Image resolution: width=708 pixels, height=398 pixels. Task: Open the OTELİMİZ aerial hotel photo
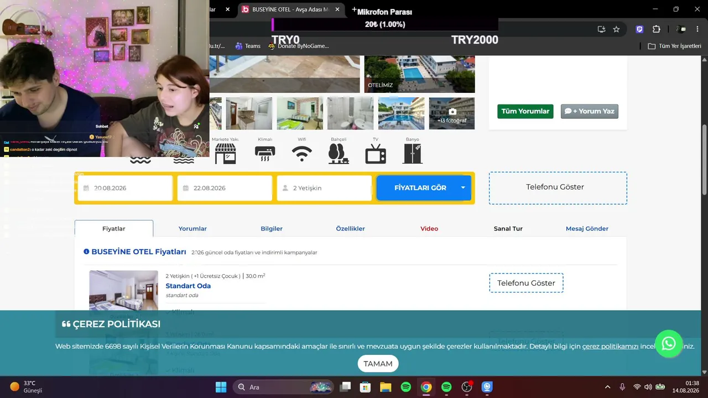[419, 74]
